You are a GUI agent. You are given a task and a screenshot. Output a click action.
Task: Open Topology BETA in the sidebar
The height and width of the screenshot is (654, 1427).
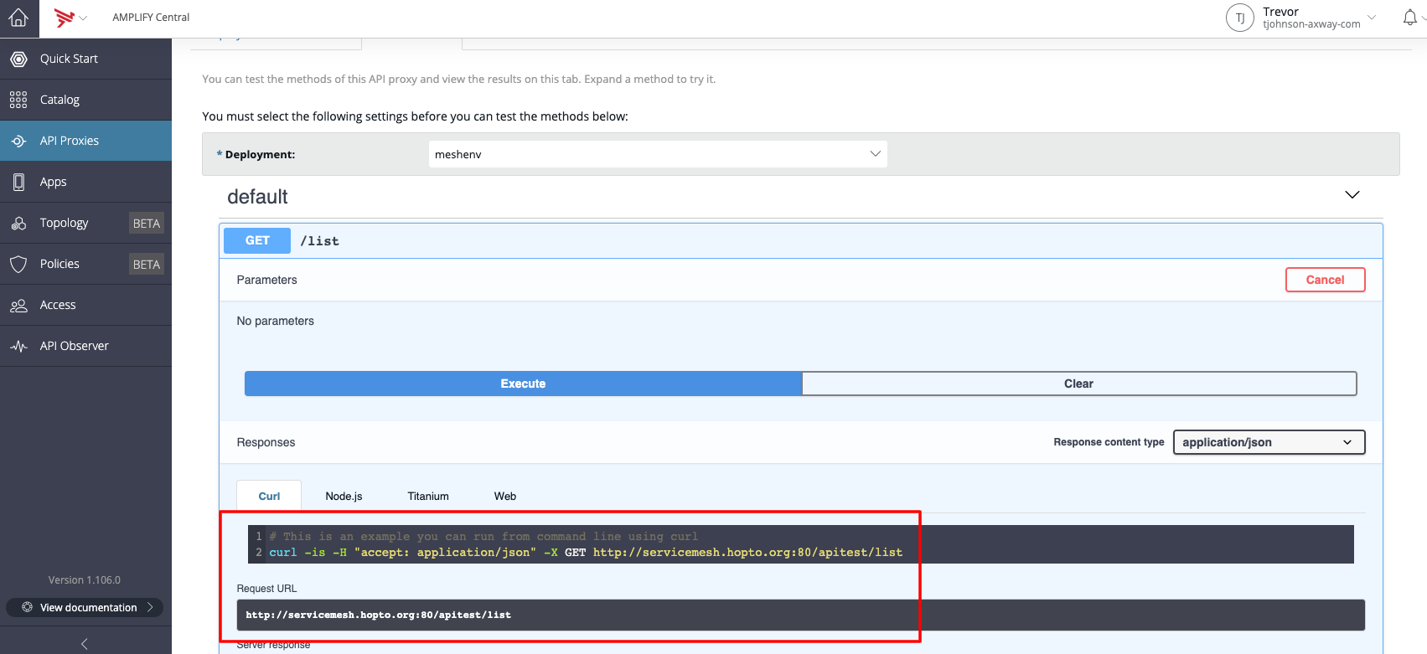85,223
